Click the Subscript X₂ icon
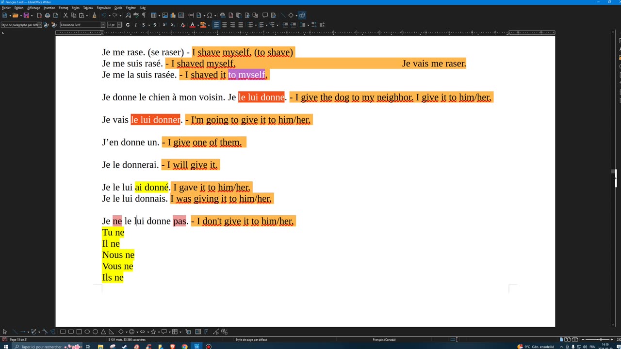Viewport: 621px width, 349px height. [172, 25]
